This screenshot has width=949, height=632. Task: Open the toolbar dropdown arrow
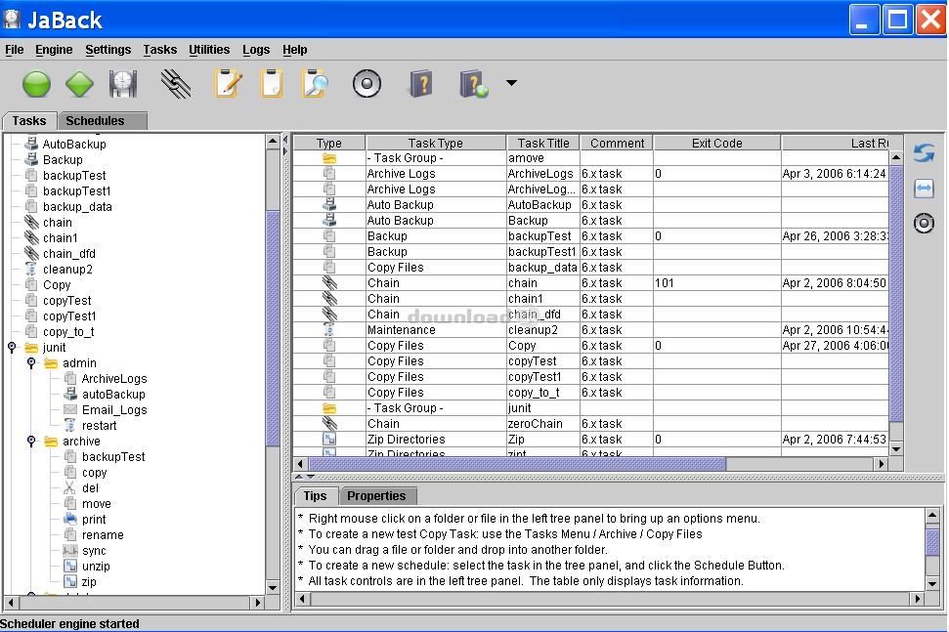pyautogui.click(x=511, y=84)
